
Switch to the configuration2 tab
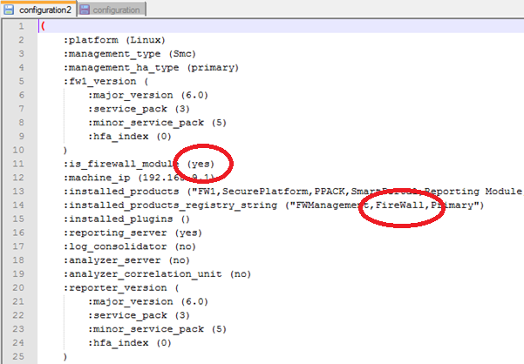(x=38, y=10)
